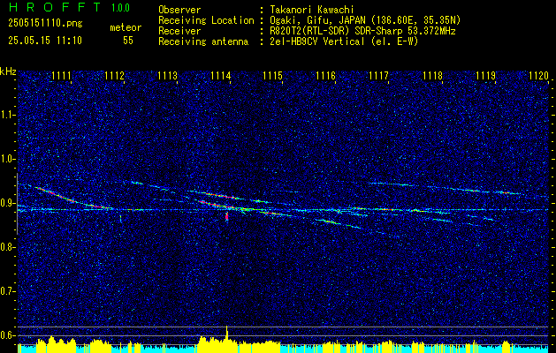
Task: Select the version number 1.0.0
Action: [120, 8]
